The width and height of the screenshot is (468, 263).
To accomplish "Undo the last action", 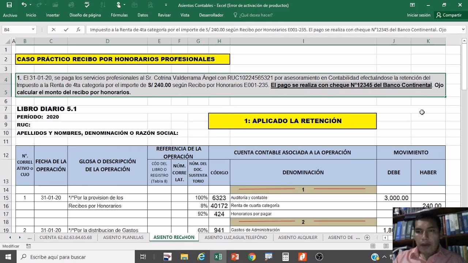I will point(24,4).
